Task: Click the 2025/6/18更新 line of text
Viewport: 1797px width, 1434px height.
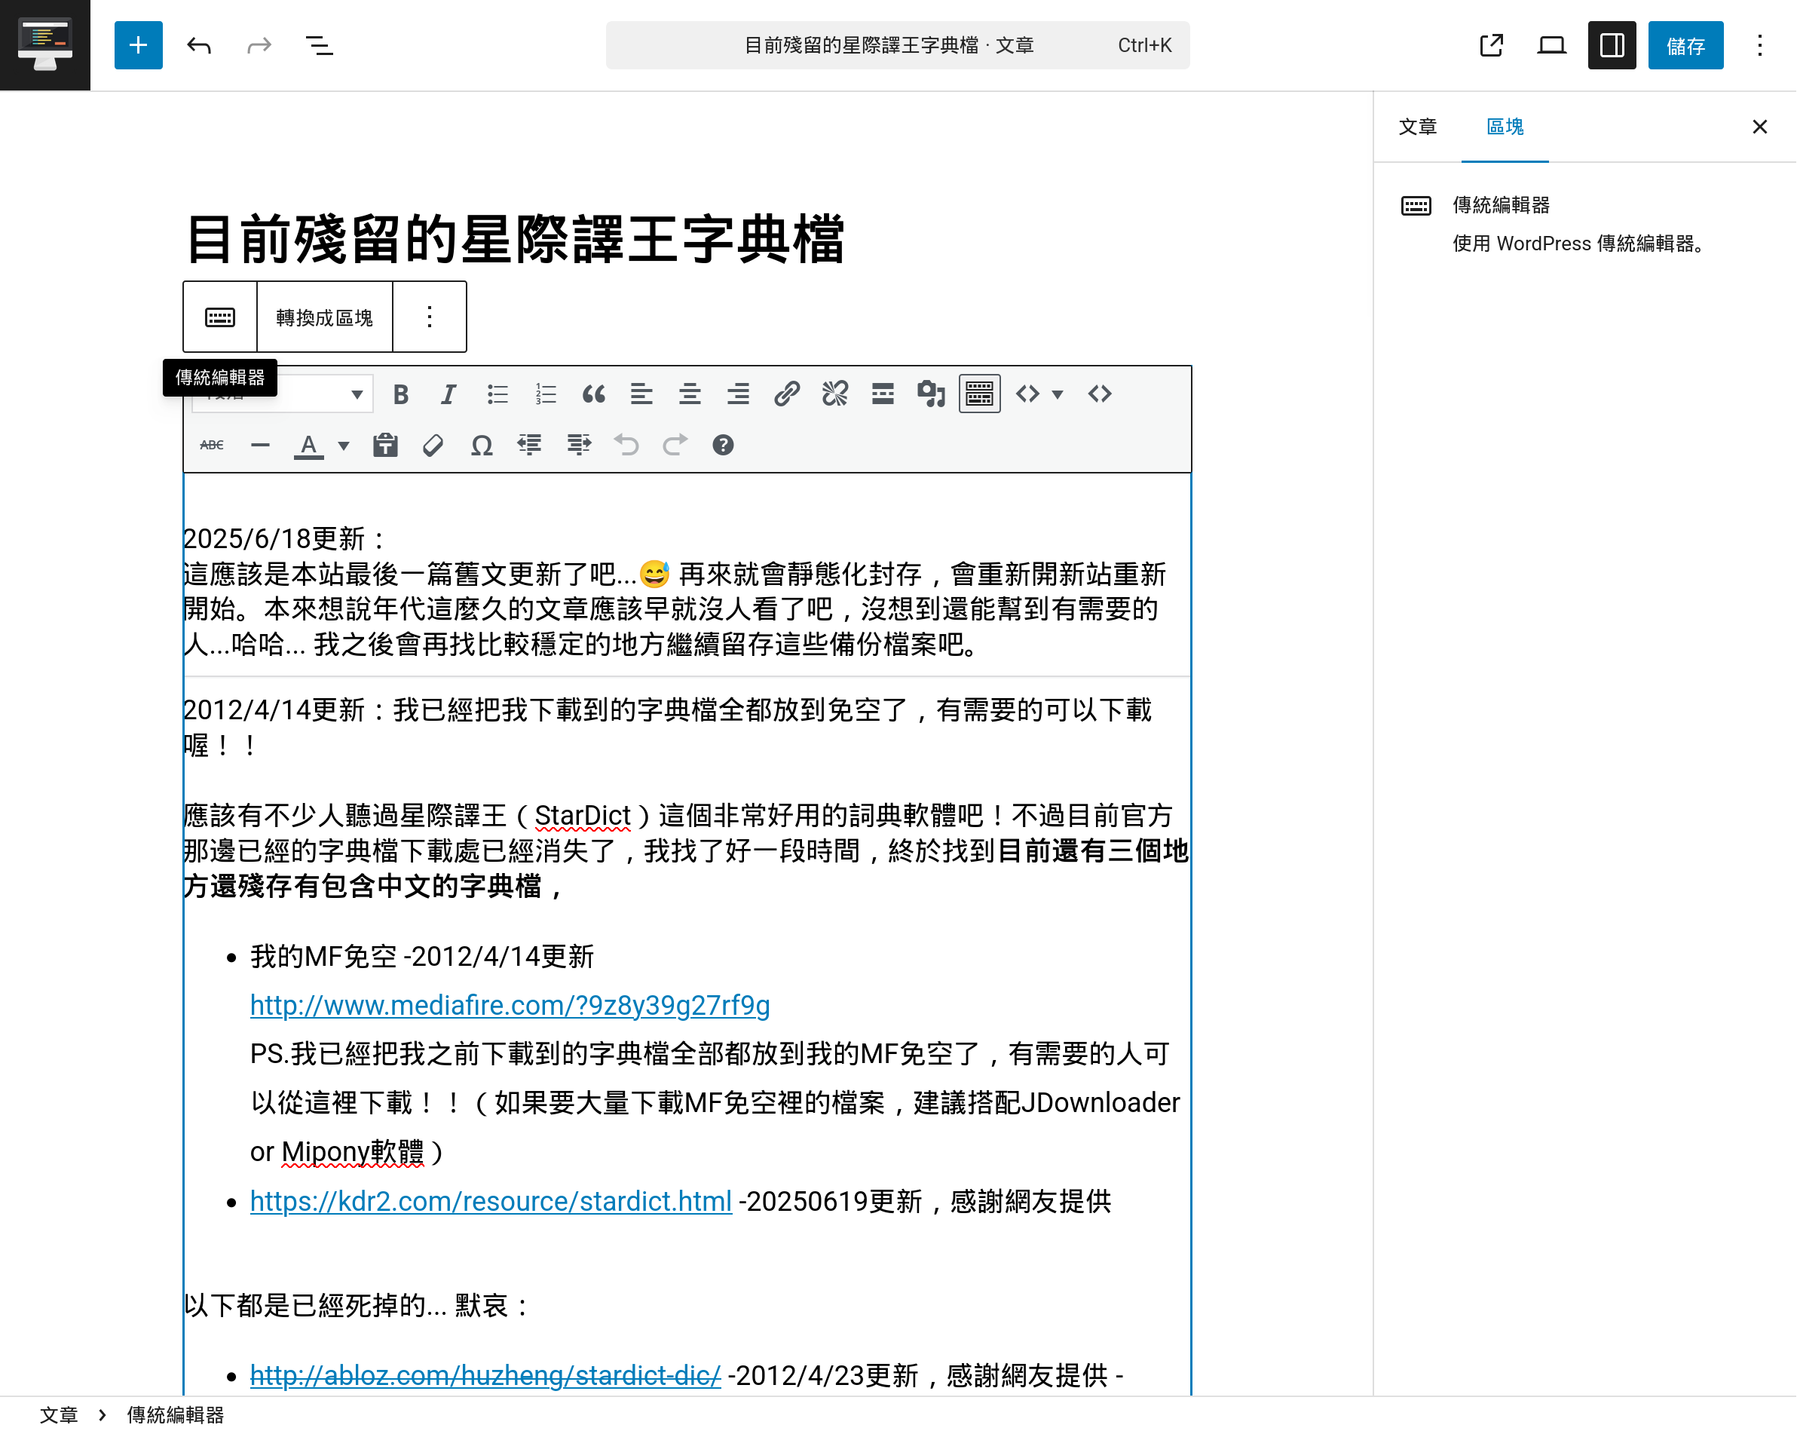Action: (x=284, y=538)
